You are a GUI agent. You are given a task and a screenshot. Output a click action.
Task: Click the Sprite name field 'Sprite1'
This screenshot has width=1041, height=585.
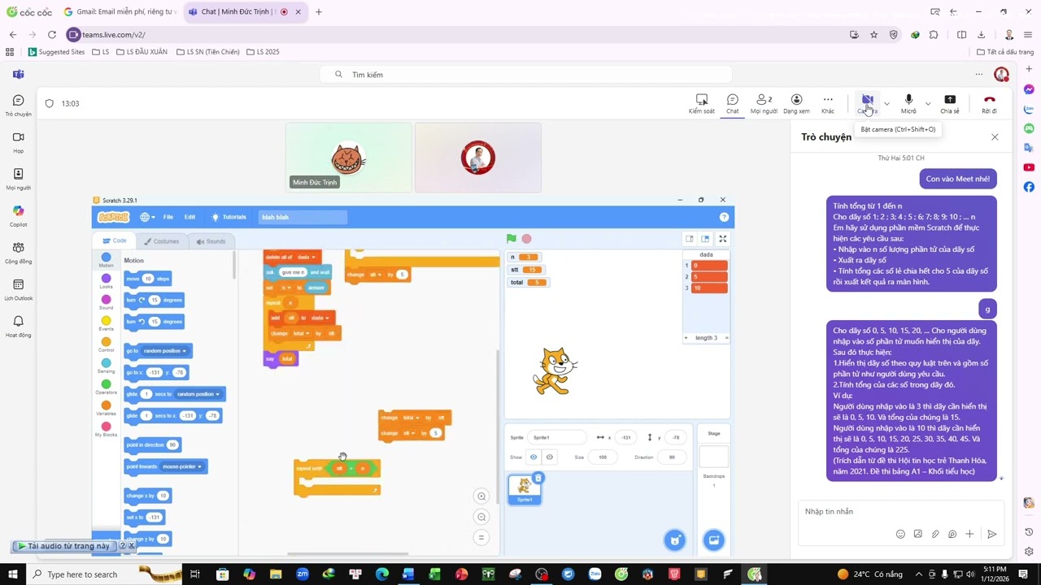pyautogui.click(x=556, y=437)
